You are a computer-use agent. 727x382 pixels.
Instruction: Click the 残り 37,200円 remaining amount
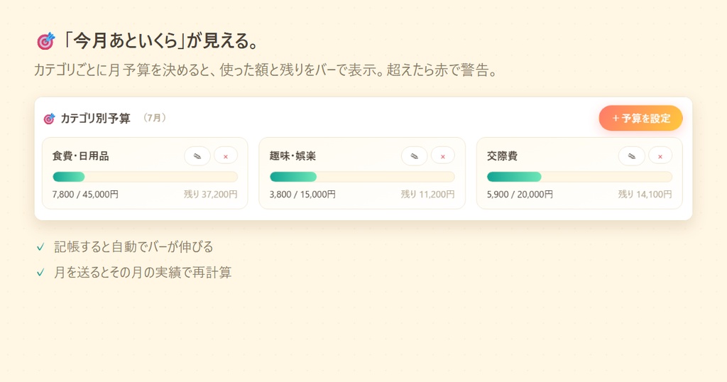[210, 195]
